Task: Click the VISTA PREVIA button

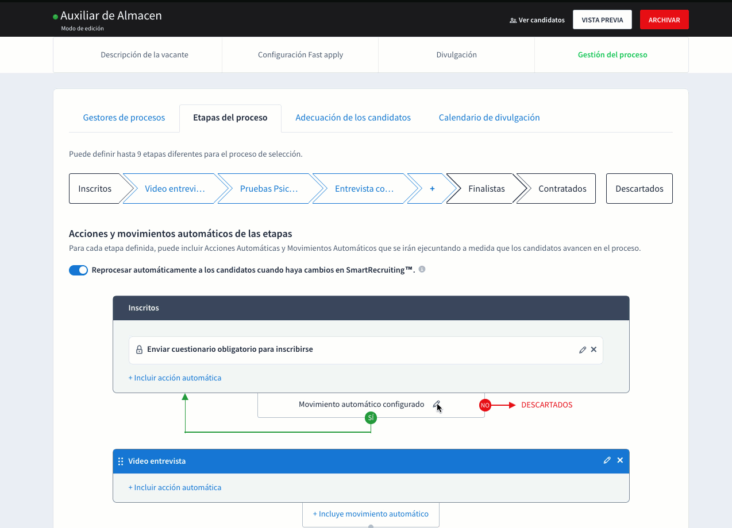Action: point(602,19)
